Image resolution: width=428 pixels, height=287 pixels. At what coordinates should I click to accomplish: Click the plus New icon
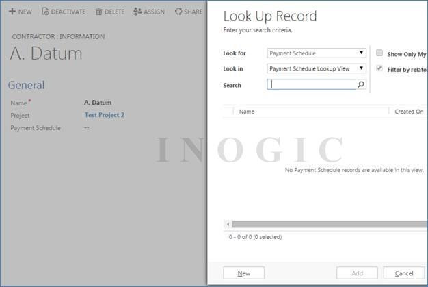tap(12, 12)
